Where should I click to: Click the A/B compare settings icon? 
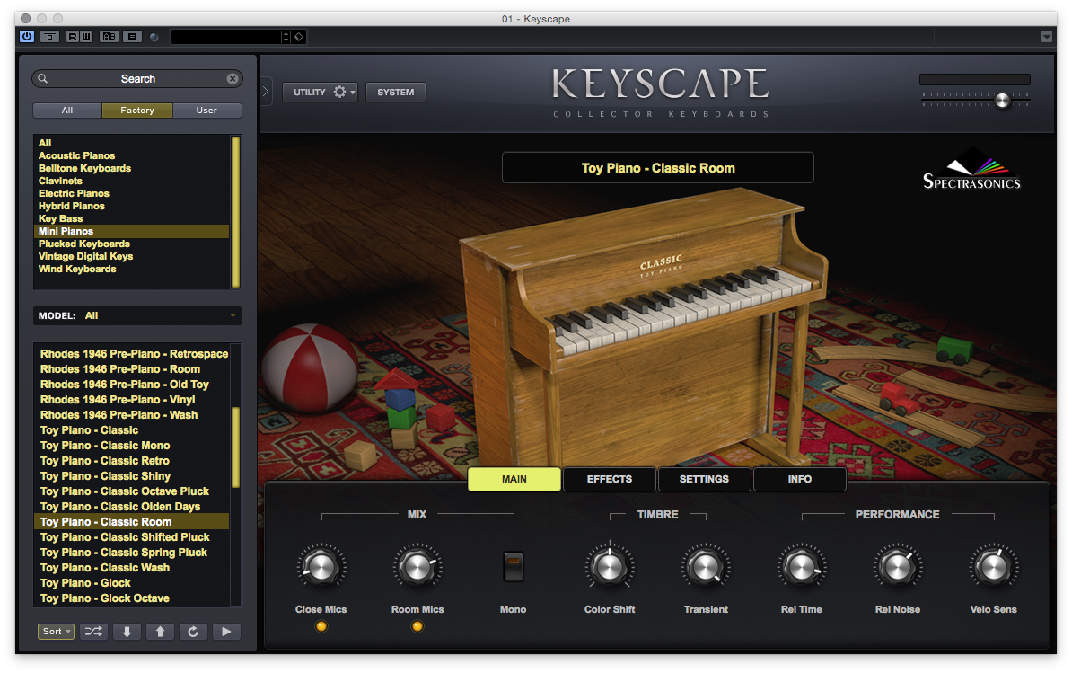(x=109, y=36)
